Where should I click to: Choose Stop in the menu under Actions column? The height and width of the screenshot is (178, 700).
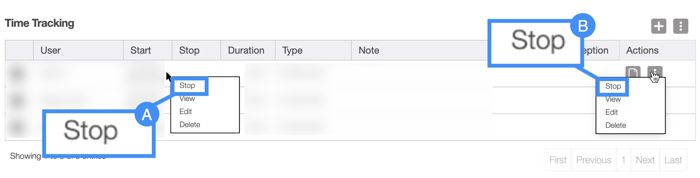pos(613,86)
